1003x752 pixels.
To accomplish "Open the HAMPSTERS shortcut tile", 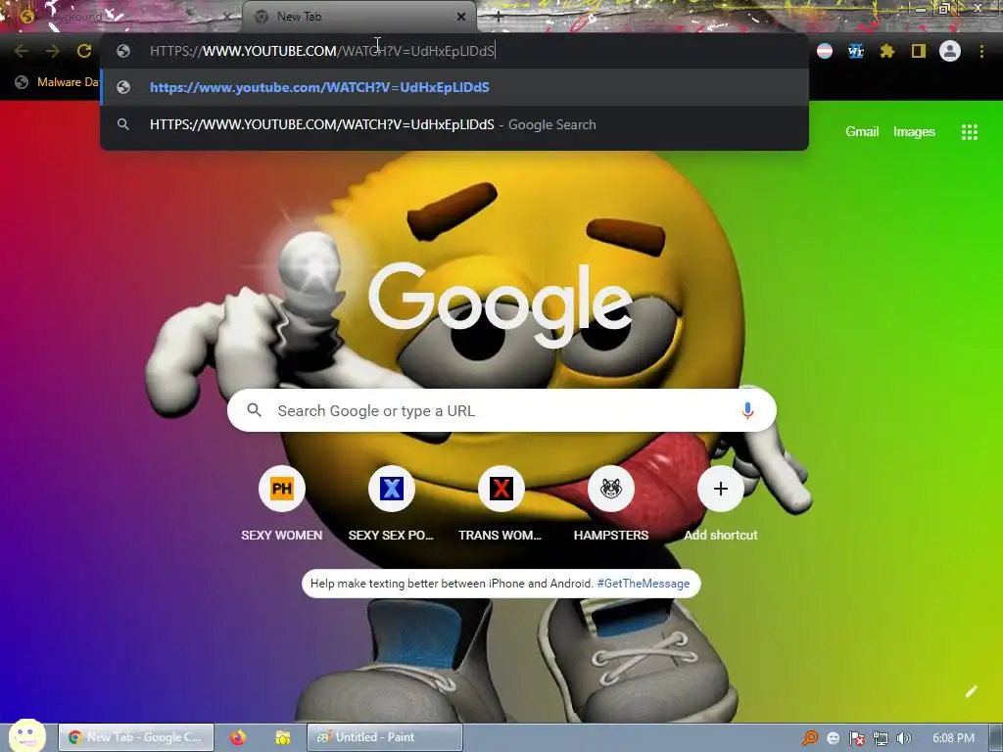I will point(611,504).
